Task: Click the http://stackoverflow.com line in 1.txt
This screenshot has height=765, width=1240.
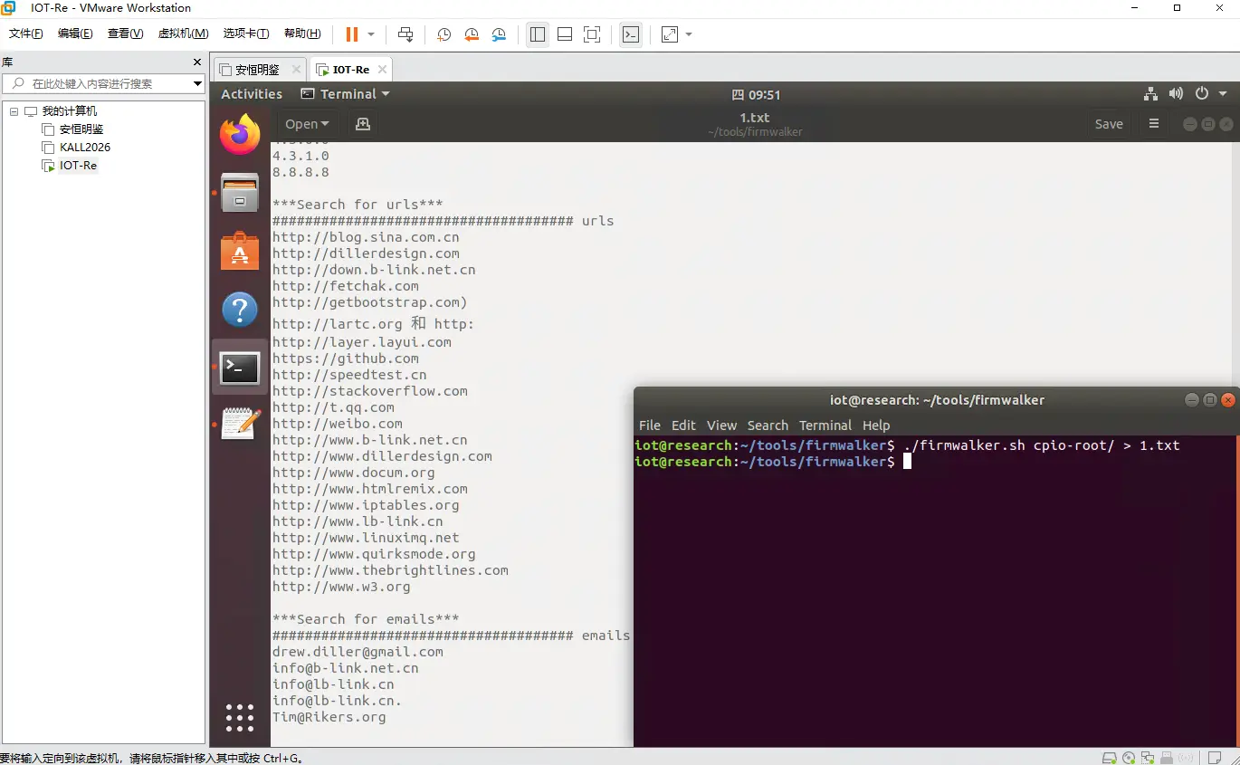Action: point(370,391)
